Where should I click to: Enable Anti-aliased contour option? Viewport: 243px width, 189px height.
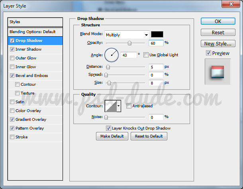pos(129,106)
